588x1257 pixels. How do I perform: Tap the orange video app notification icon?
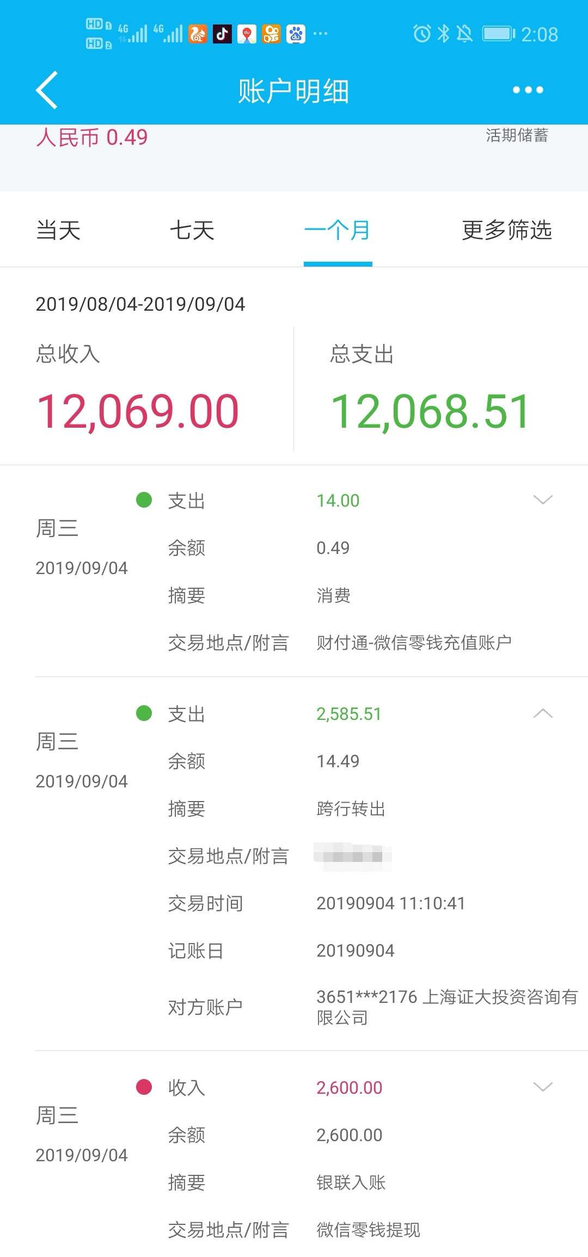pyautogui.click(x=271, y=34)
